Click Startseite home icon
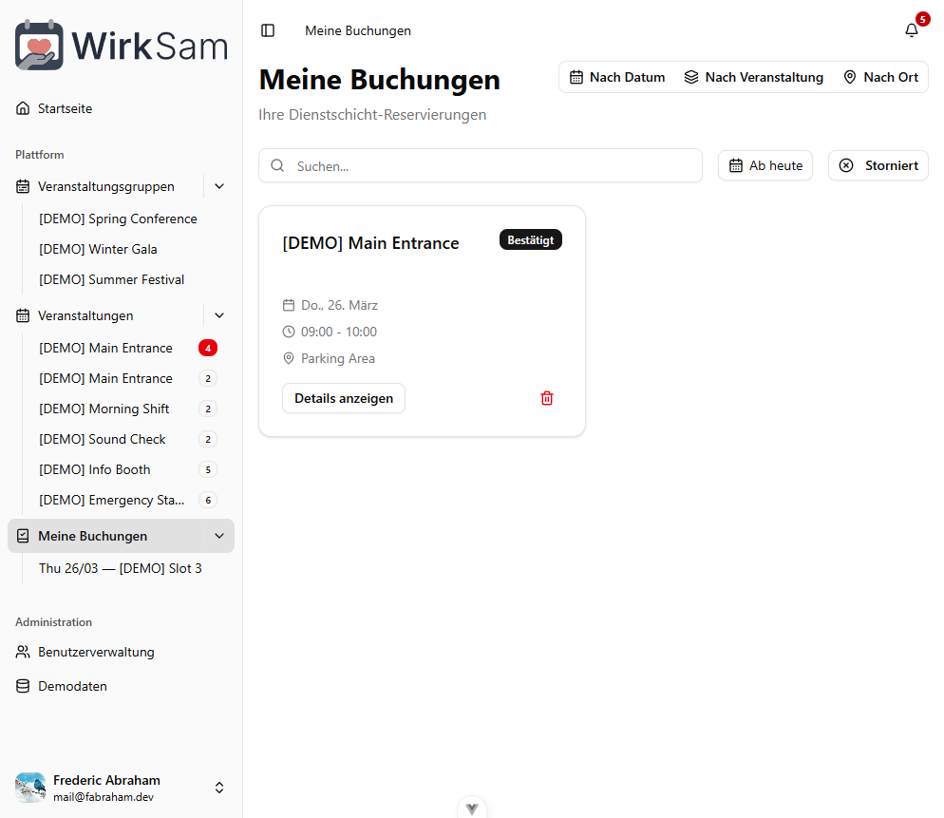 23,108
